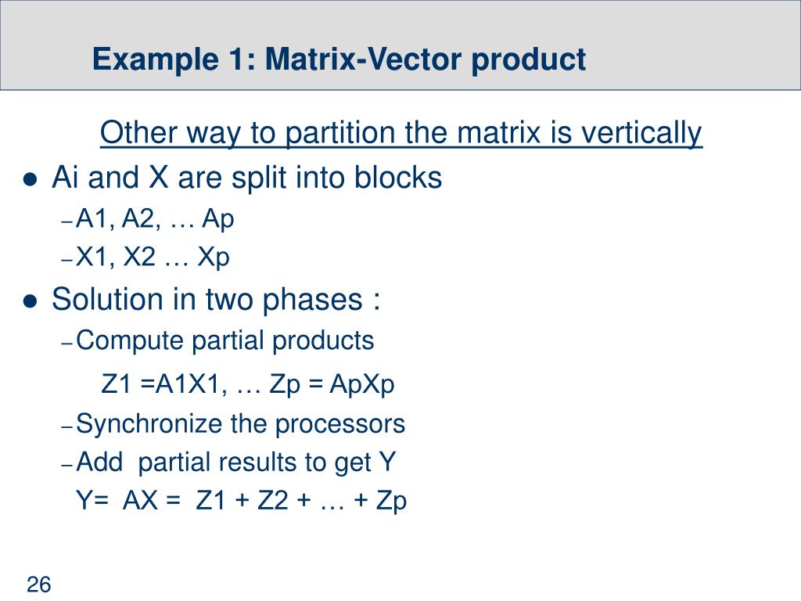
Task: Select the underlined heading about partitioning vertically
Action: pyautogui.click(x=401, y=133)
